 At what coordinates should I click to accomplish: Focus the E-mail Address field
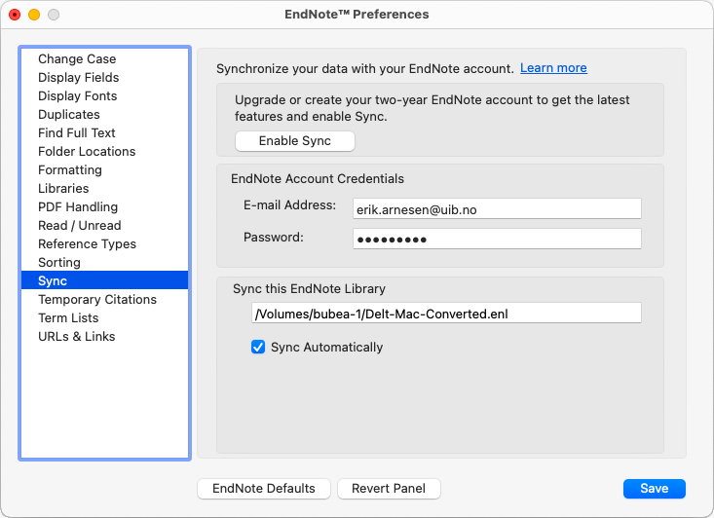click(497, 209)
